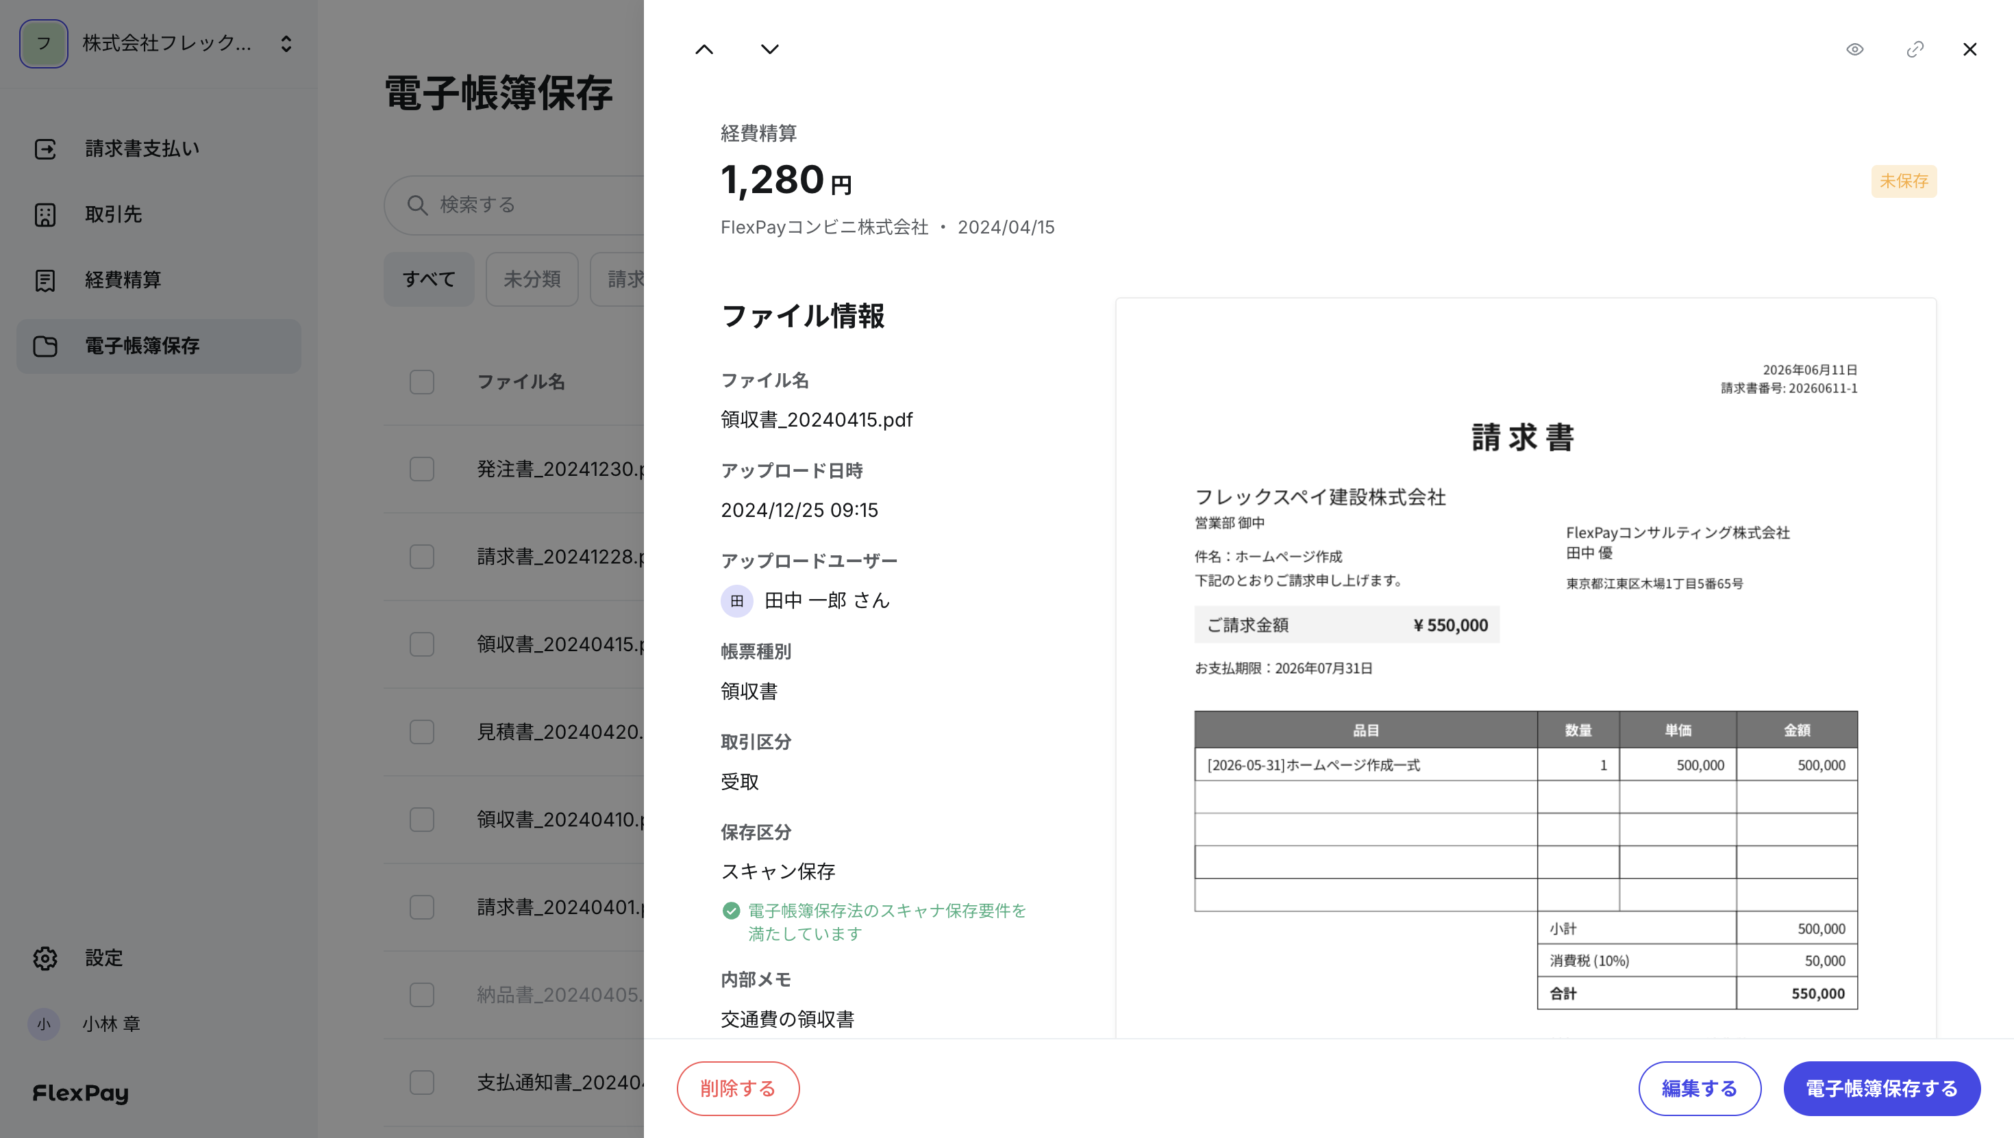The height and width of the screenshot is (1138, 2014).
Task: Click the search magnifier icon
Action: 417,205
